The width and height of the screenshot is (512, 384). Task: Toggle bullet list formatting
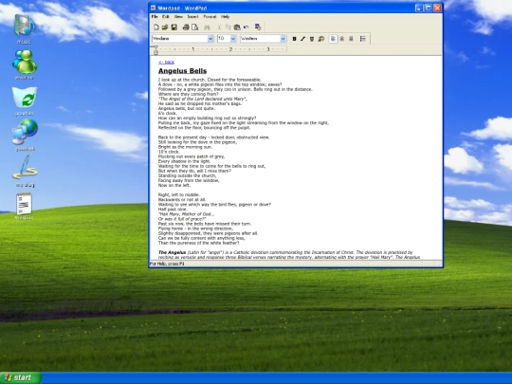(x=363, y=39)
